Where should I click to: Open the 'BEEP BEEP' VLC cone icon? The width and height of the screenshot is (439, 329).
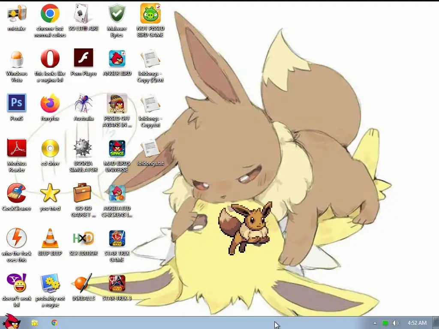pos(50,238)
